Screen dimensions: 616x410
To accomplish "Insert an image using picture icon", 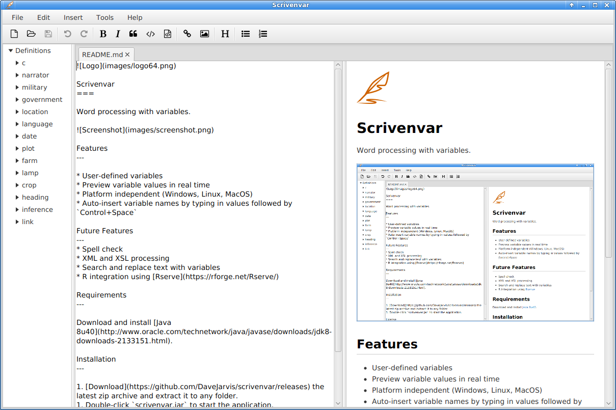I will [x=204, y=34].
